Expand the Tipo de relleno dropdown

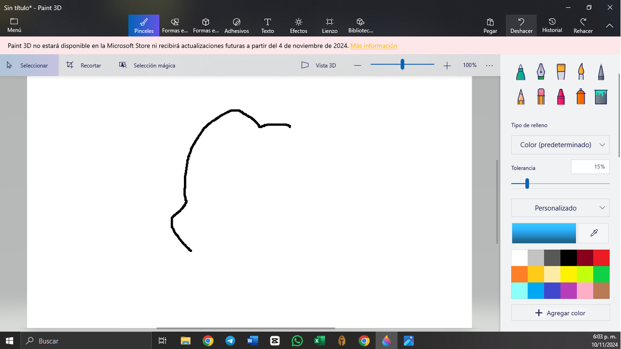tap(560, 145)
